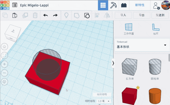This screenshot has width=170, height=105.
Task: Undo the last action
Action: point(45,15)
